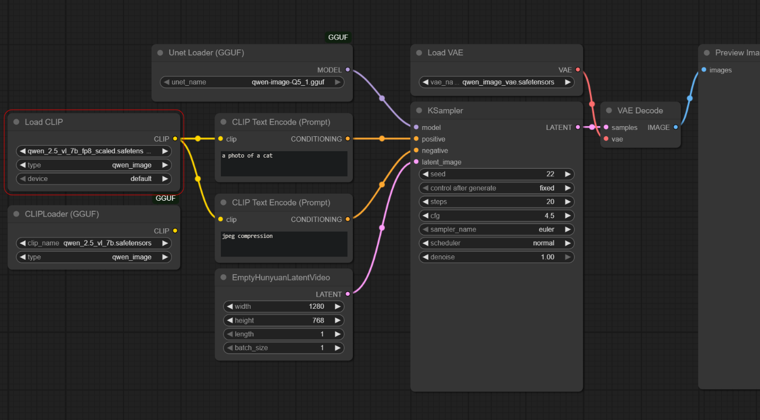Screen dimensions: 760x420
Task: Click the images input socket on Preview Image
Action: [x=704, y=70]
